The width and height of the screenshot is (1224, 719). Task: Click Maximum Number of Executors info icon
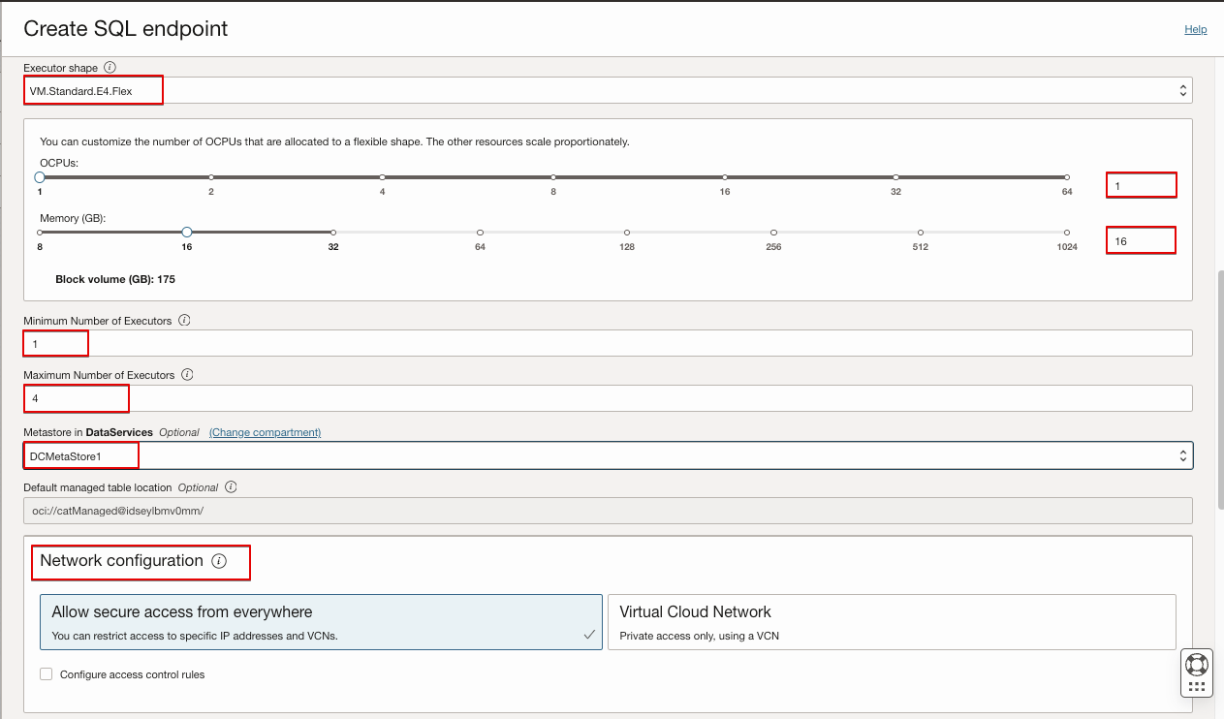[187, 374]
